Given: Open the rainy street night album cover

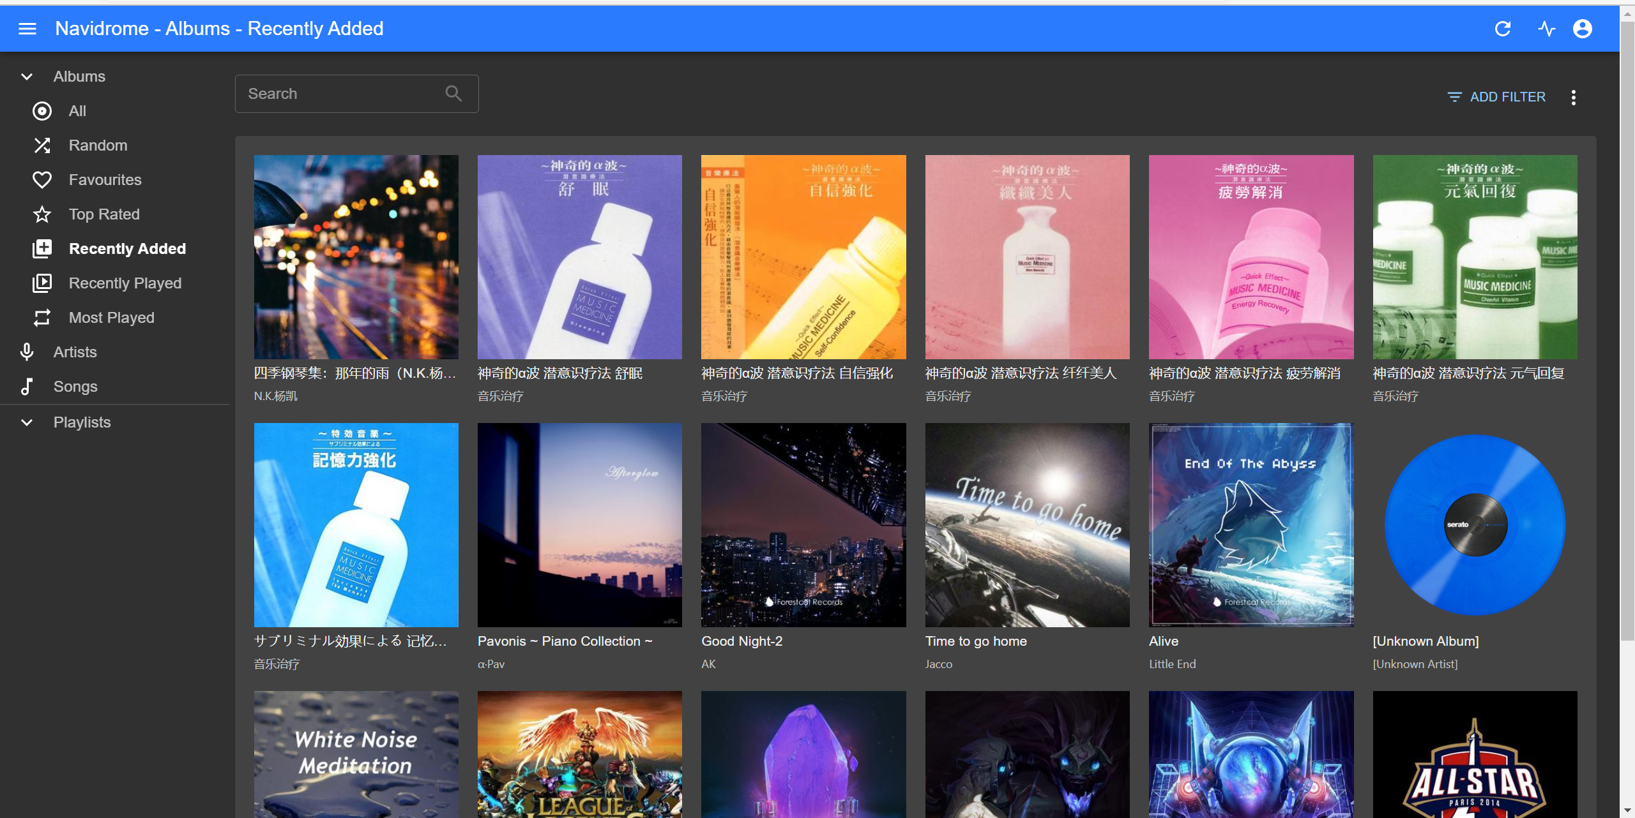Looking at the screenshot, I should (356, 257).
